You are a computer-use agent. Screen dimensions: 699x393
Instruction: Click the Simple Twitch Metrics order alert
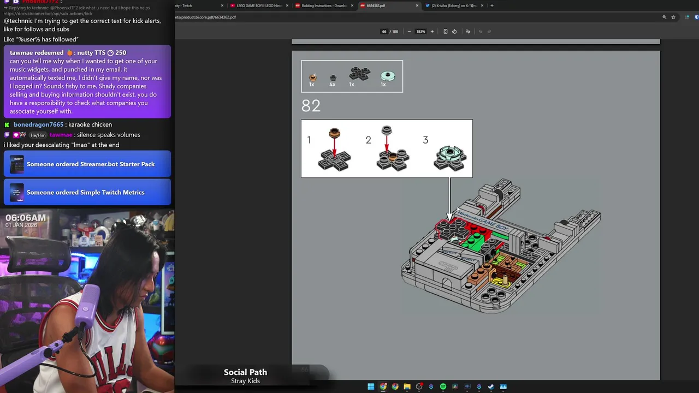click(87, 193)
